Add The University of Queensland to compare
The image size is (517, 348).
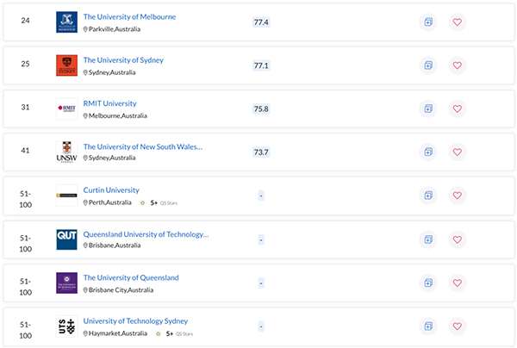[428, 283]
